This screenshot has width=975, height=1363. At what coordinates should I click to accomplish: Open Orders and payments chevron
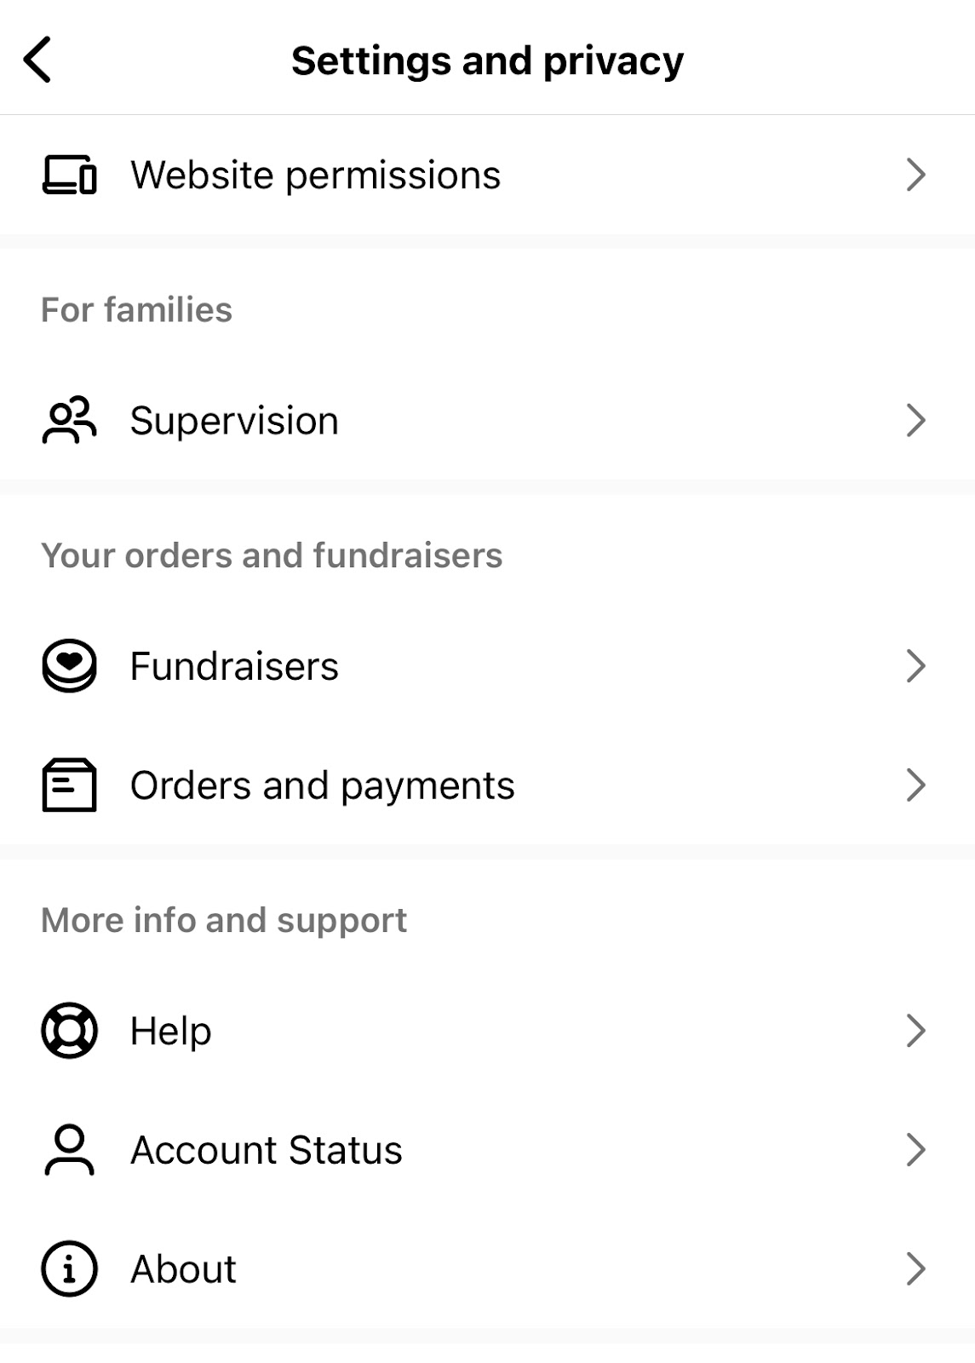coord(915,785)
